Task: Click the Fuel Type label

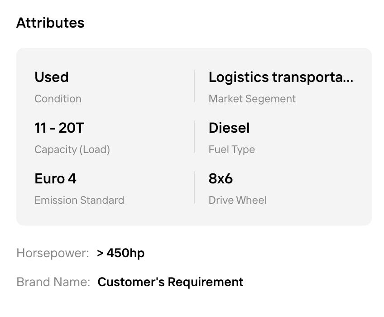Action: (231, 149)
